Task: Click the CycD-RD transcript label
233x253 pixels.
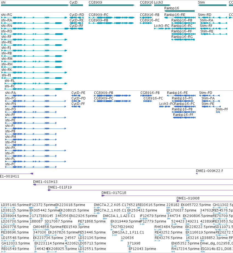Action: (77, 15)
